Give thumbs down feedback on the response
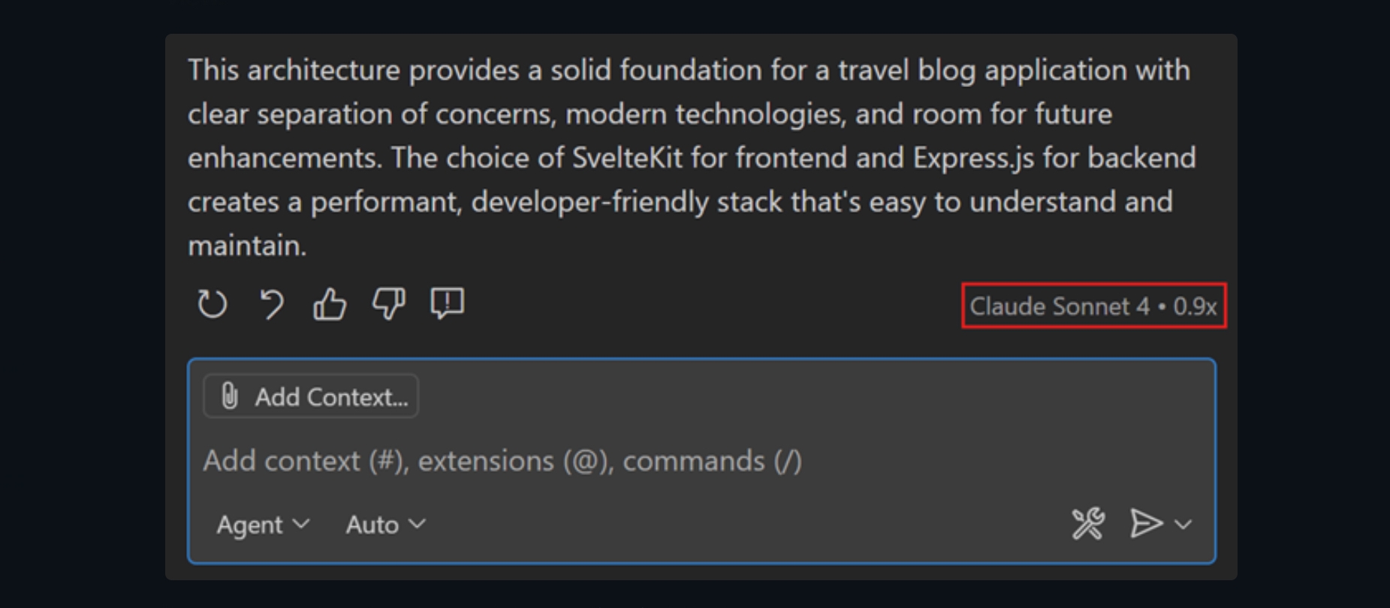1390x608 pixels. [388, 305]
